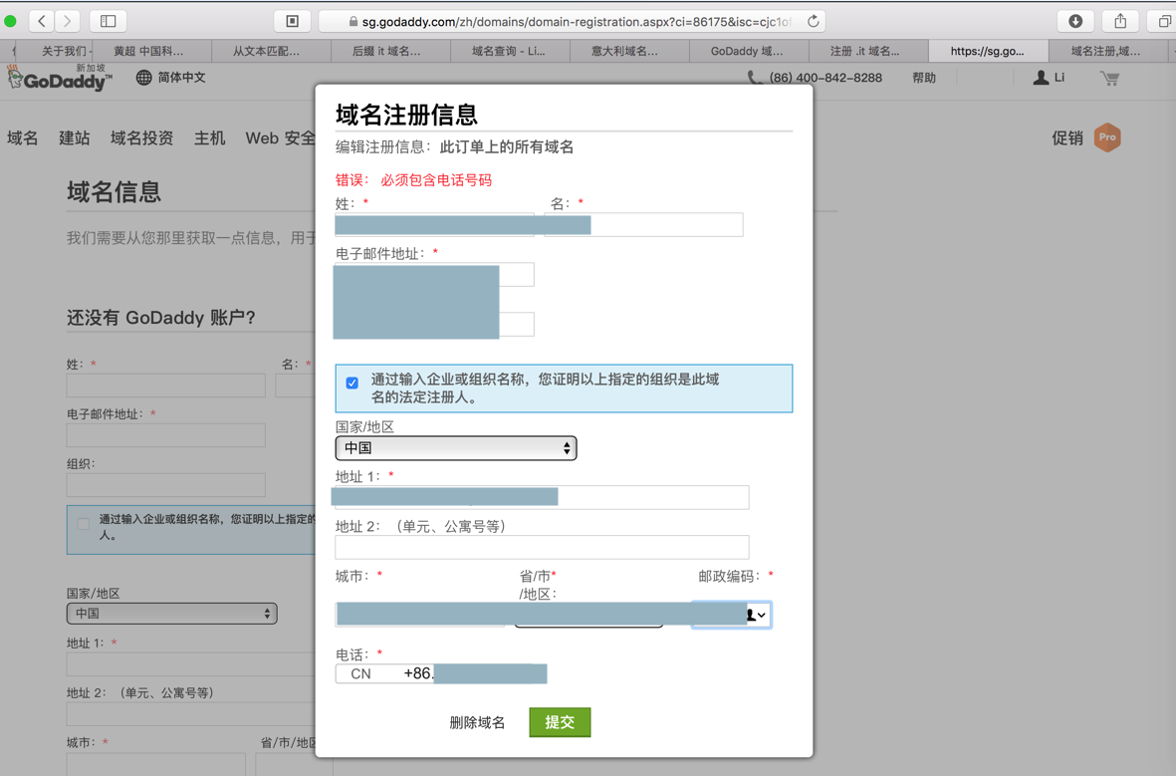Click the 城市 field on background page
Screen dimensions: 1176x776
tap(156, 764)
